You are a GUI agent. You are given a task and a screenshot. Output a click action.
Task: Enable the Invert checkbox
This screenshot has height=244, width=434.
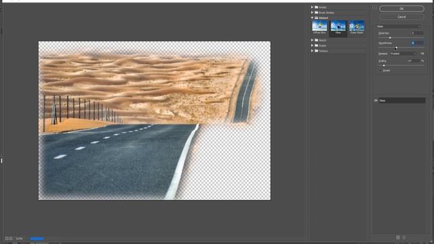click(380, 70)
